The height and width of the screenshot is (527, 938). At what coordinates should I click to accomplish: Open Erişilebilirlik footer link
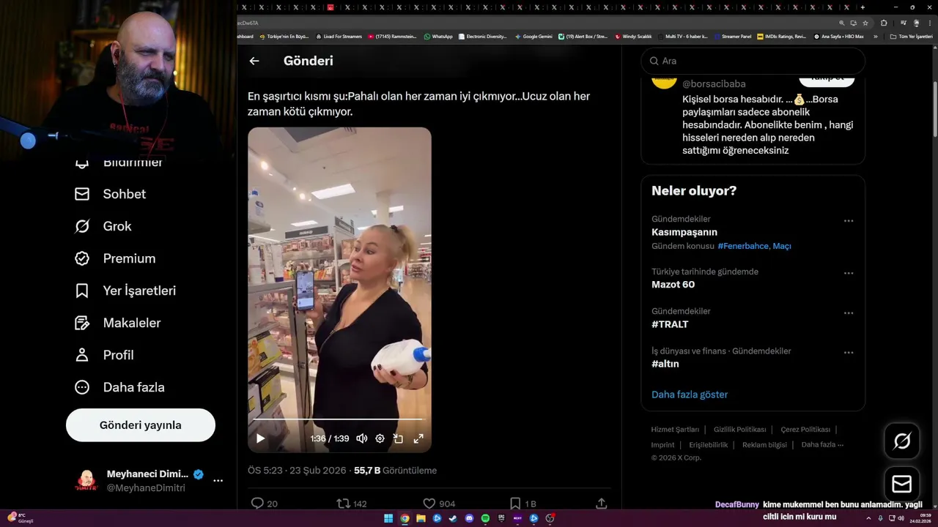click(709, 444)
